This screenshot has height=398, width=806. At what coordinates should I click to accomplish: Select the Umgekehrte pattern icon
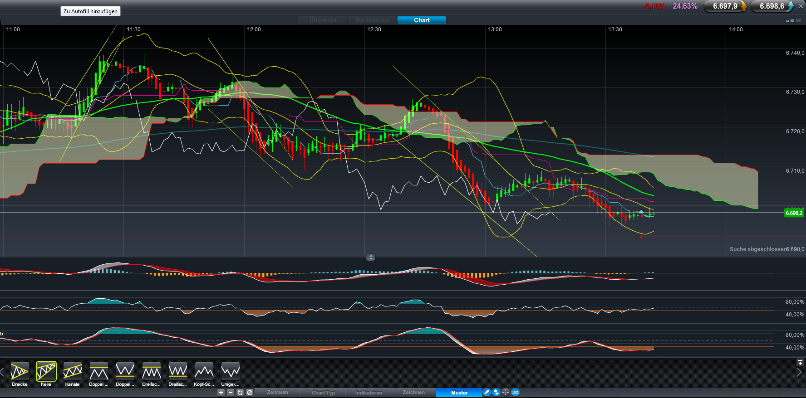tap(231, 372)
